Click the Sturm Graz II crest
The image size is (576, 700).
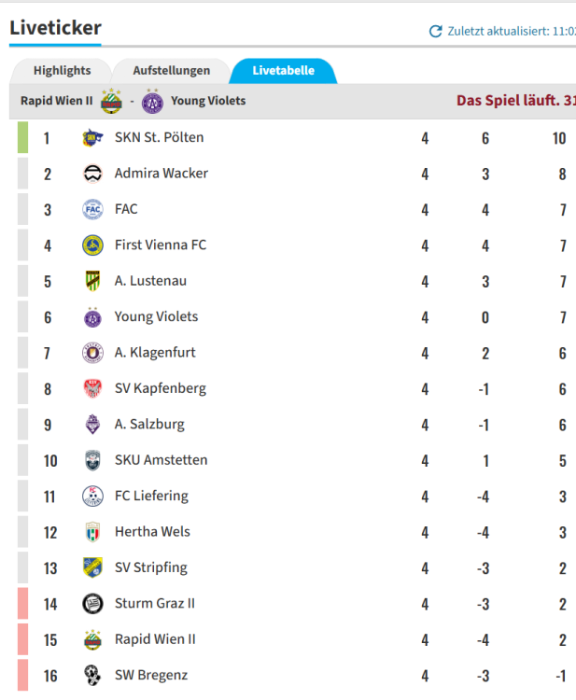click(x=91, y=604)
